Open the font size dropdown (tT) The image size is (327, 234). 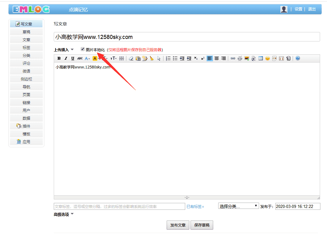(x=114, y=58)
